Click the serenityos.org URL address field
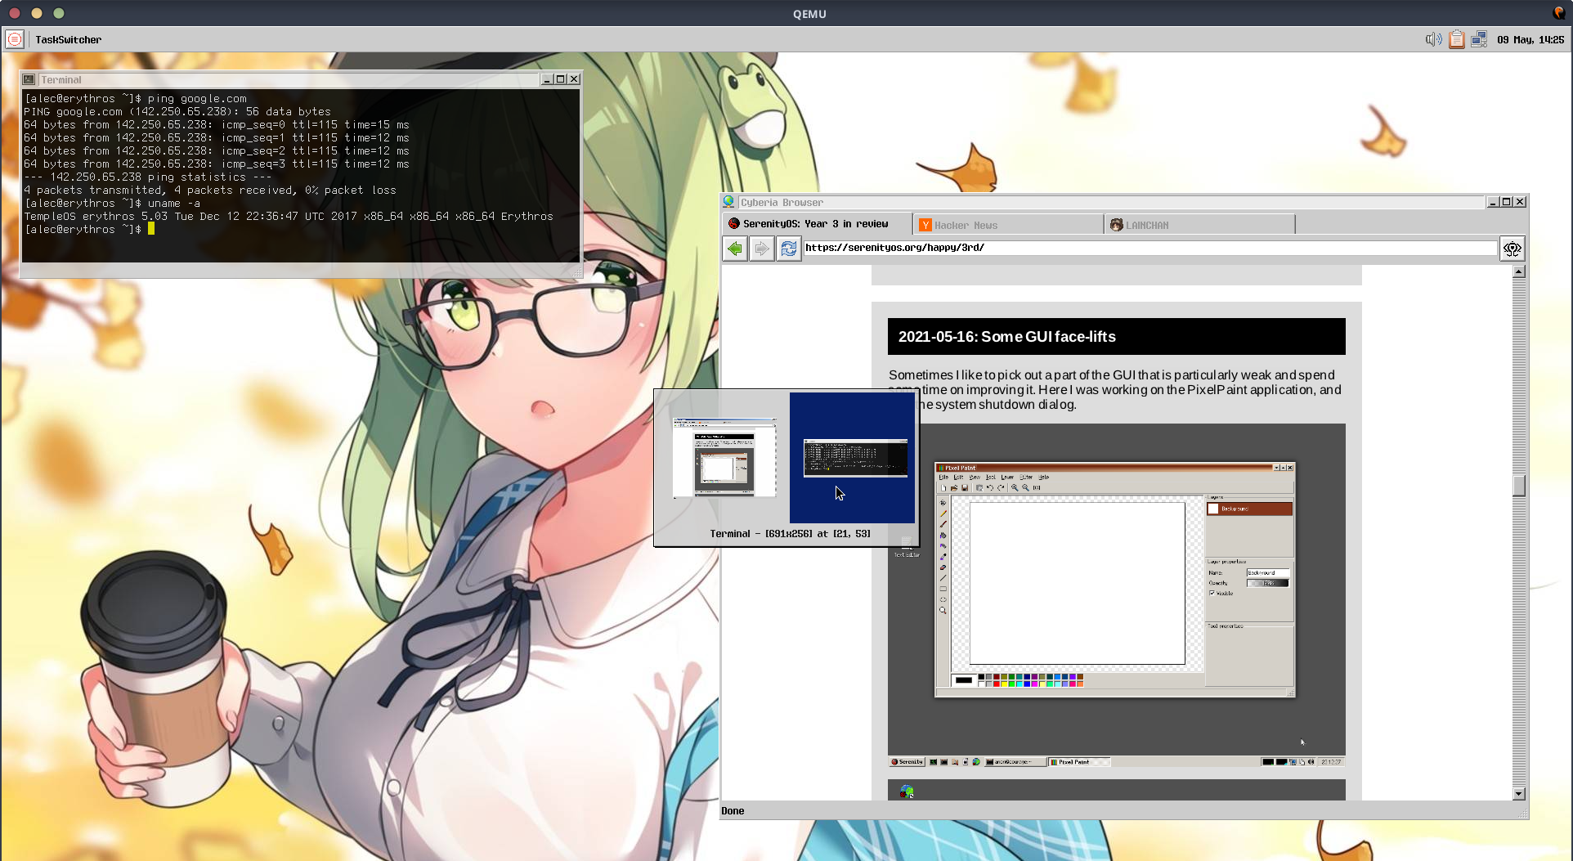 (1149, 248)
